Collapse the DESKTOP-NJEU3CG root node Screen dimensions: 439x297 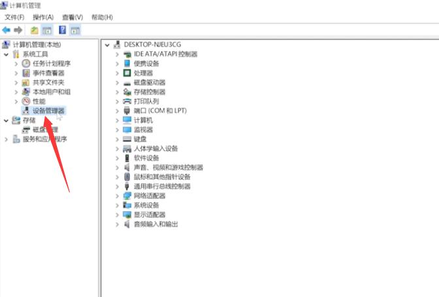click(107, 44)
